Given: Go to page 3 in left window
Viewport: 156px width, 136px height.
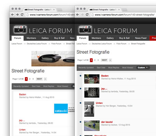Looking at the screenshot, I should (x=33, y=79).
